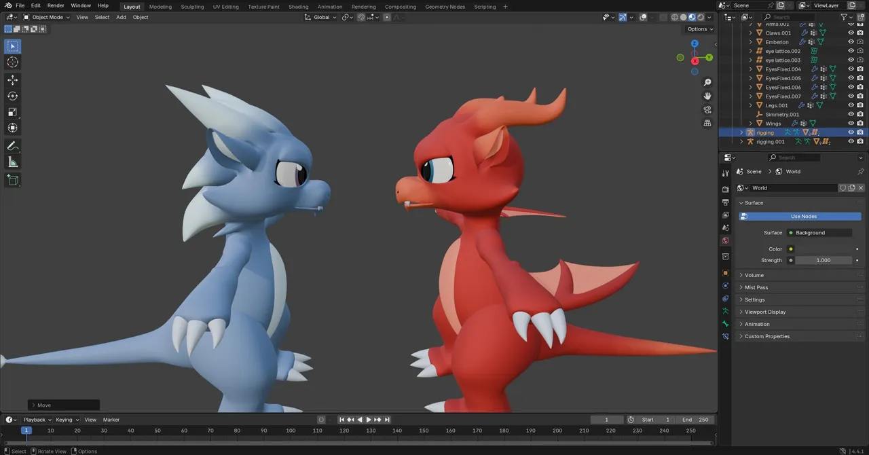
Task: Click the Strength value slider
Action: coord(824,260)
